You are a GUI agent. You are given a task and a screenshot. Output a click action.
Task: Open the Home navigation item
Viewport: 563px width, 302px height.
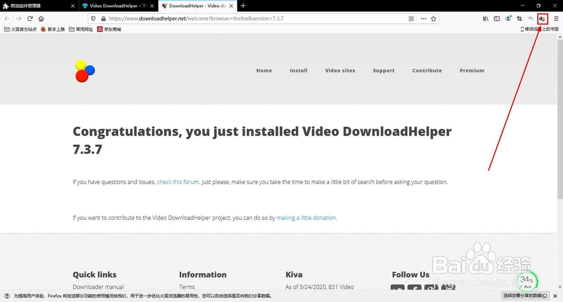tap(264, 71)
